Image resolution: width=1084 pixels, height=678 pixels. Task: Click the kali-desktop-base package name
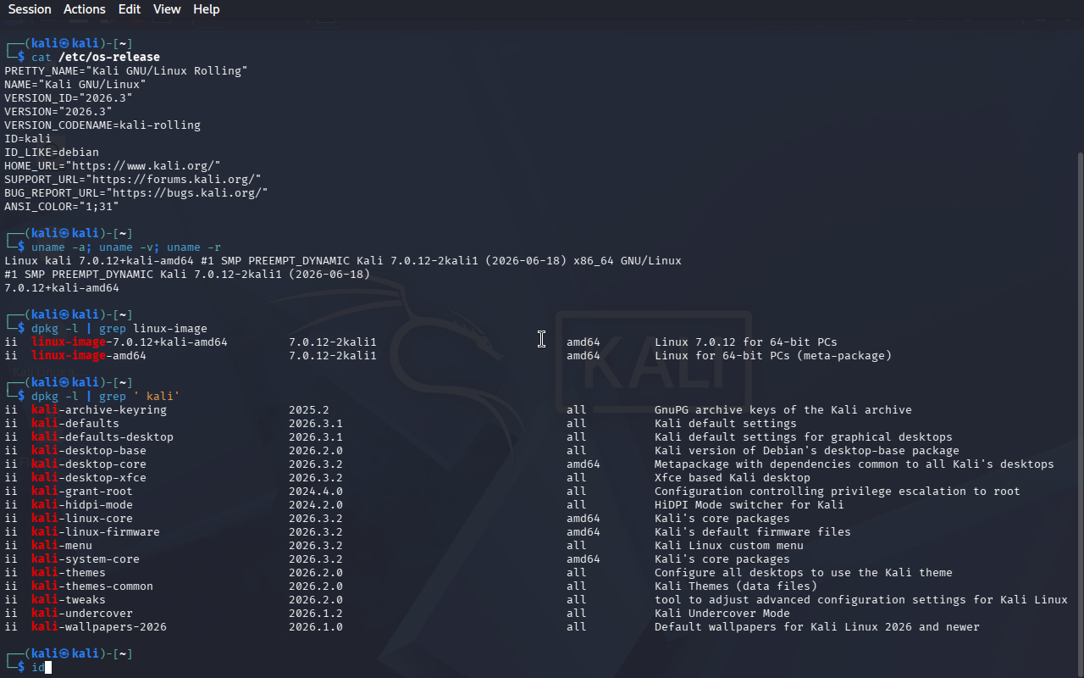pyautogui.click(x=89, y=451)
